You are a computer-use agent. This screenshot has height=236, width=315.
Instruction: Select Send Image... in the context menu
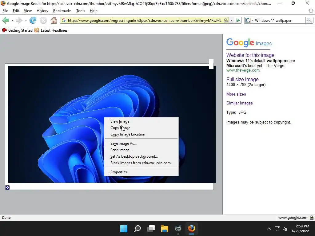point(141,150)
